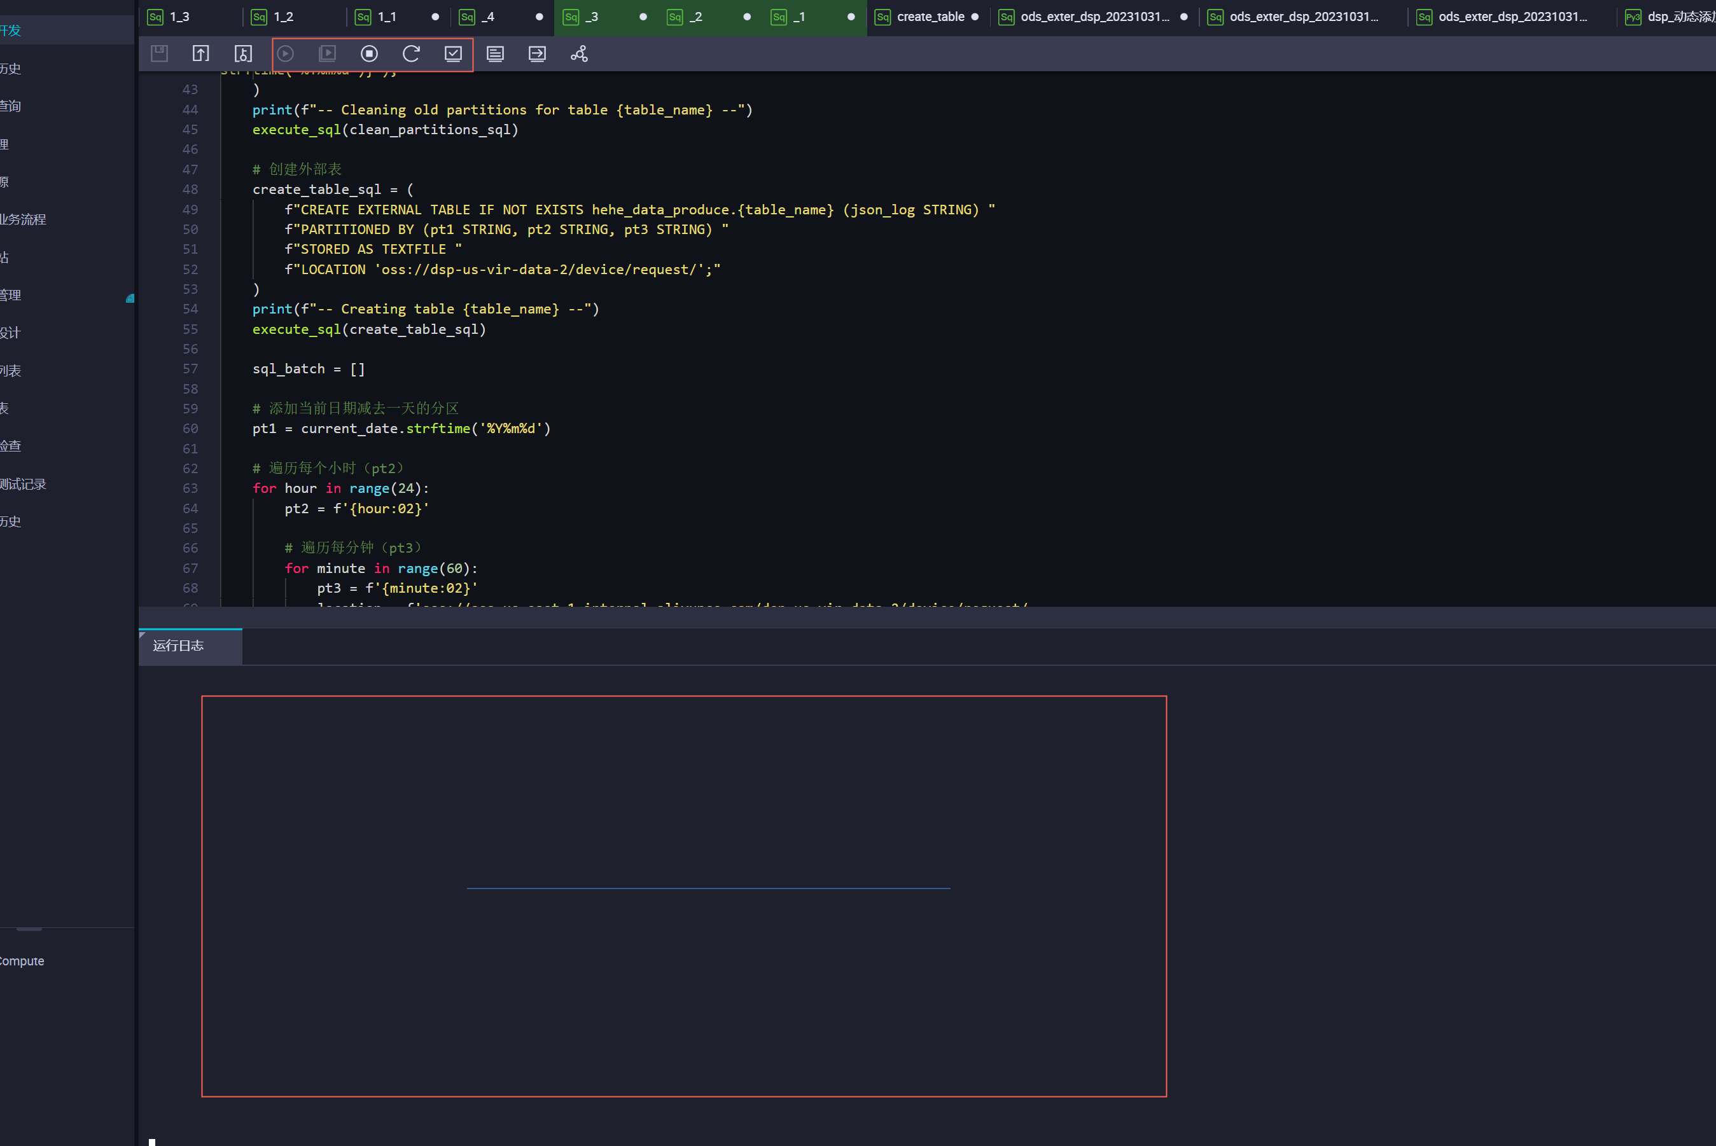
Task: Click 'for hour in range(24):' line
Action: pos(340,488)
